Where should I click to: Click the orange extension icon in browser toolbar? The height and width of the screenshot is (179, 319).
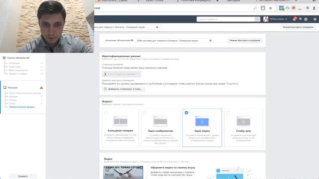coord(294,8)
